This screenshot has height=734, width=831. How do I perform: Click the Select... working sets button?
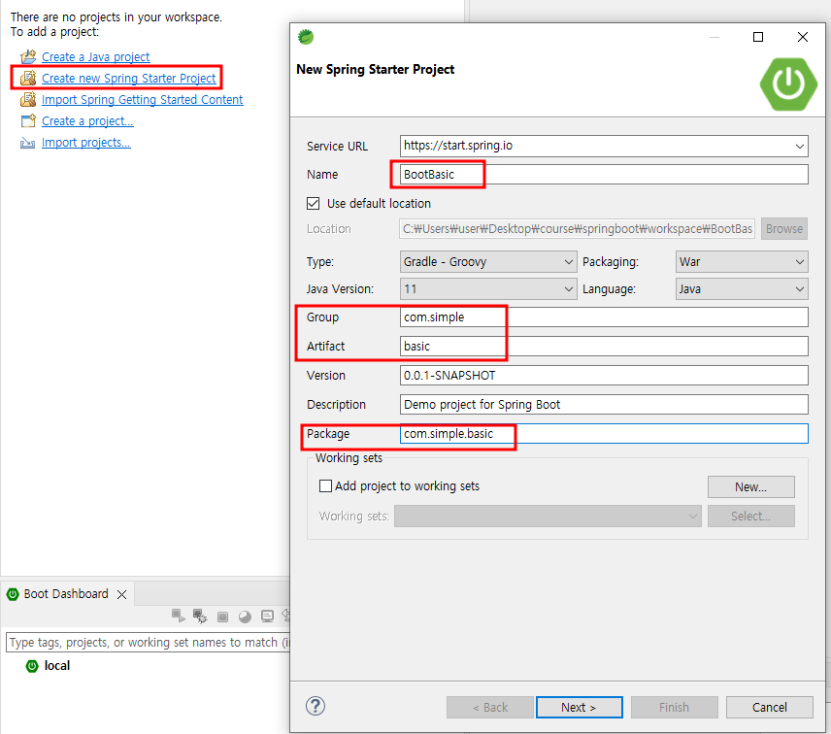coord(751,517)
